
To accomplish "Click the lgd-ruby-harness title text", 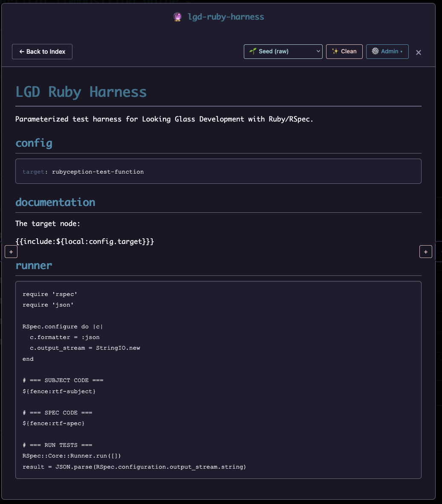I will [x=226, y=17].
